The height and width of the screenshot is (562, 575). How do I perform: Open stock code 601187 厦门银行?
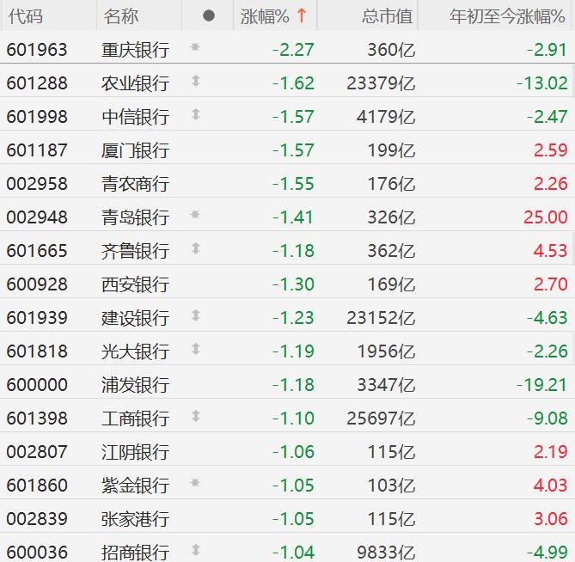click(x=37, y=150)
